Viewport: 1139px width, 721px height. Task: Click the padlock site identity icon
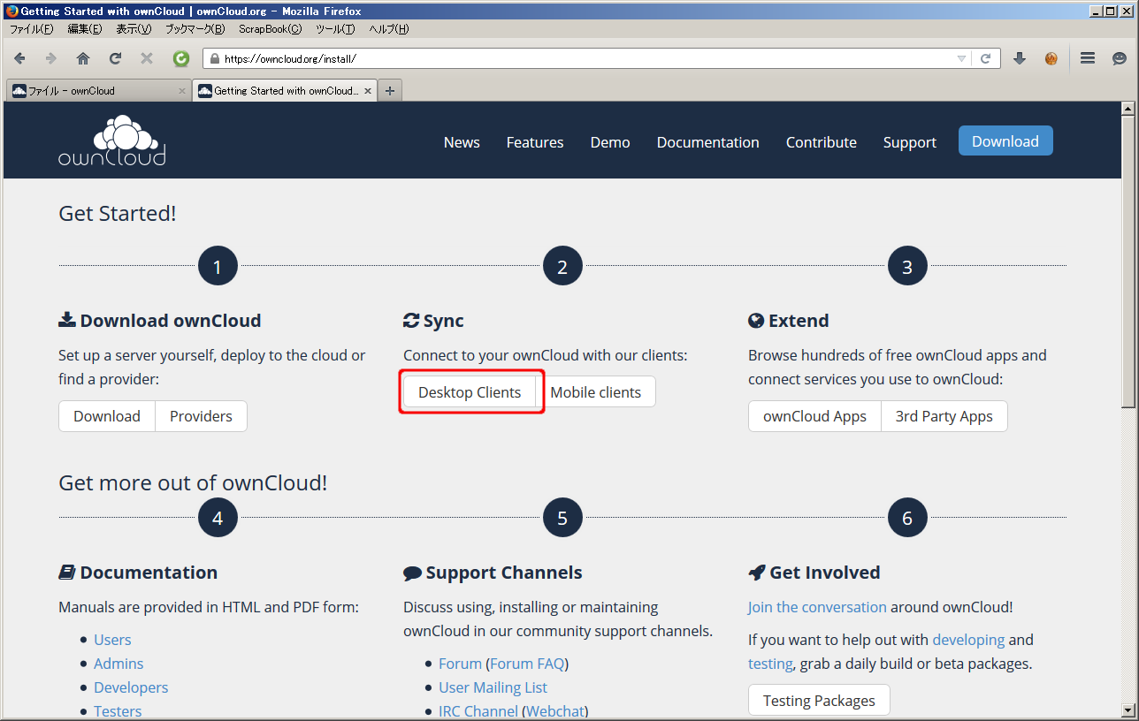pyautogui.click(x=213, y=58)
